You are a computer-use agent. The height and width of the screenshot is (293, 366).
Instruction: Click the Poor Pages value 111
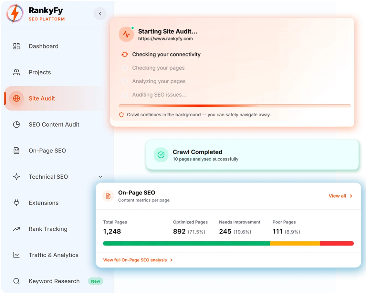pyautogui.click(x=277, y=231)
